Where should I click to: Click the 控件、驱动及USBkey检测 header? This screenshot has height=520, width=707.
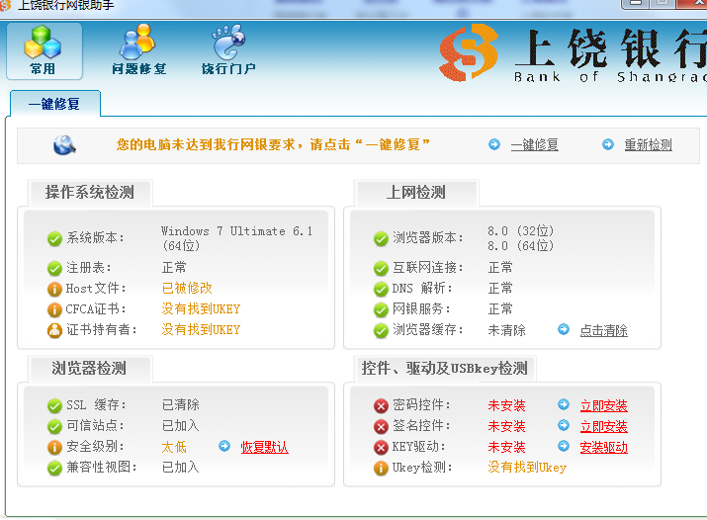445,368
